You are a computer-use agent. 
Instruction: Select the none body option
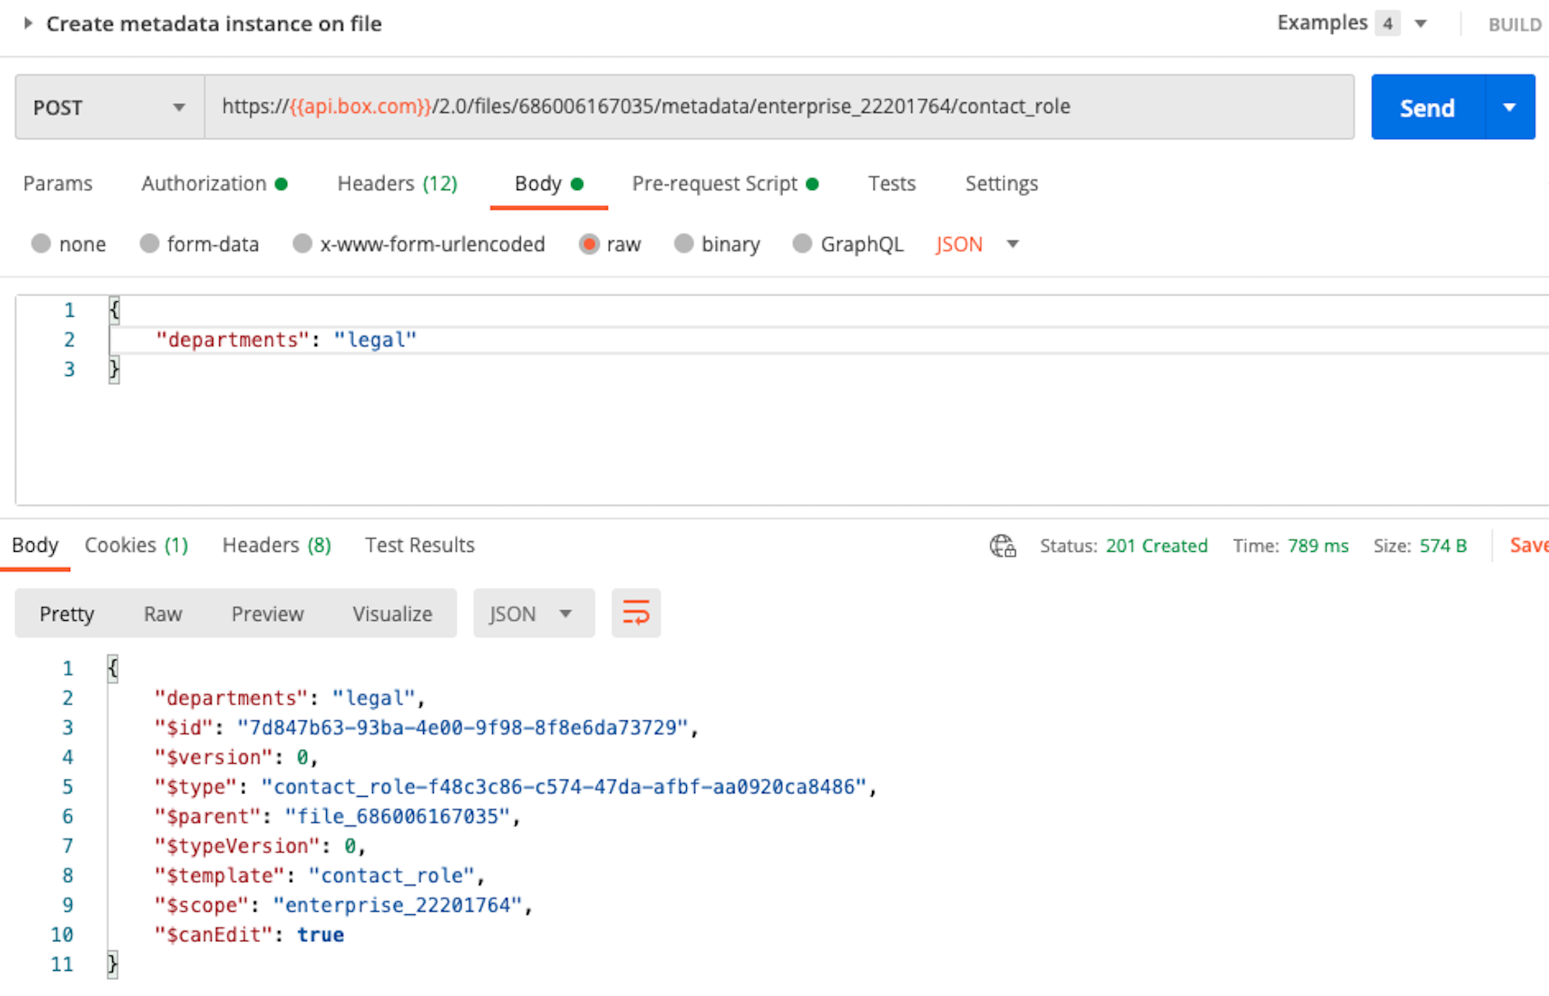point(41,244)
